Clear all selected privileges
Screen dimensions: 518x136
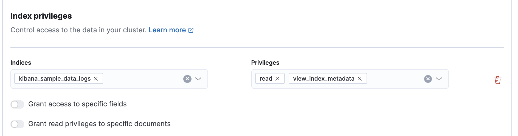point(428,79)
